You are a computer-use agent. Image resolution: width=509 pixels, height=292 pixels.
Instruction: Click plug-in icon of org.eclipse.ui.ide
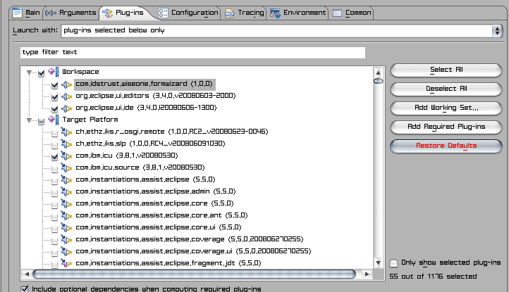point(66,108)
